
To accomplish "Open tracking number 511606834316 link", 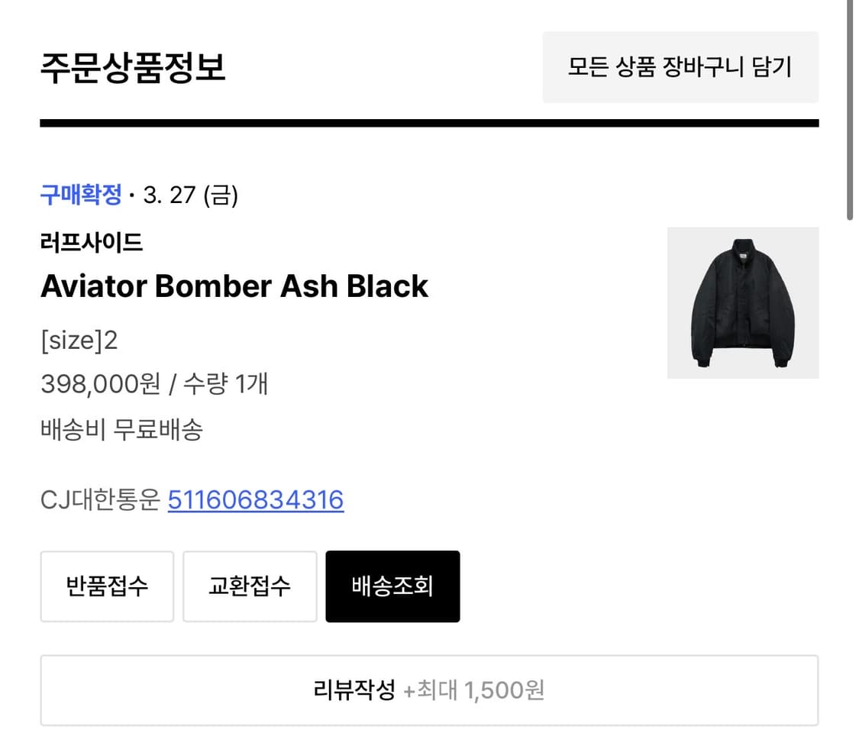I will (256, 500).
